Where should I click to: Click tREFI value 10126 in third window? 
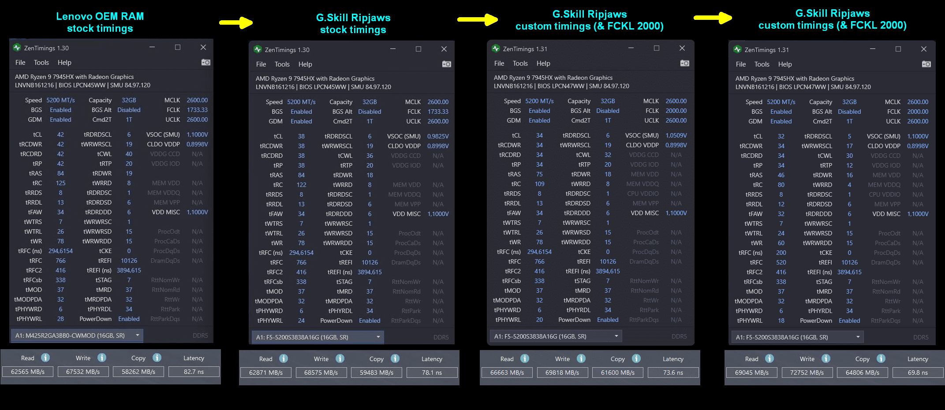coord(608,261)
